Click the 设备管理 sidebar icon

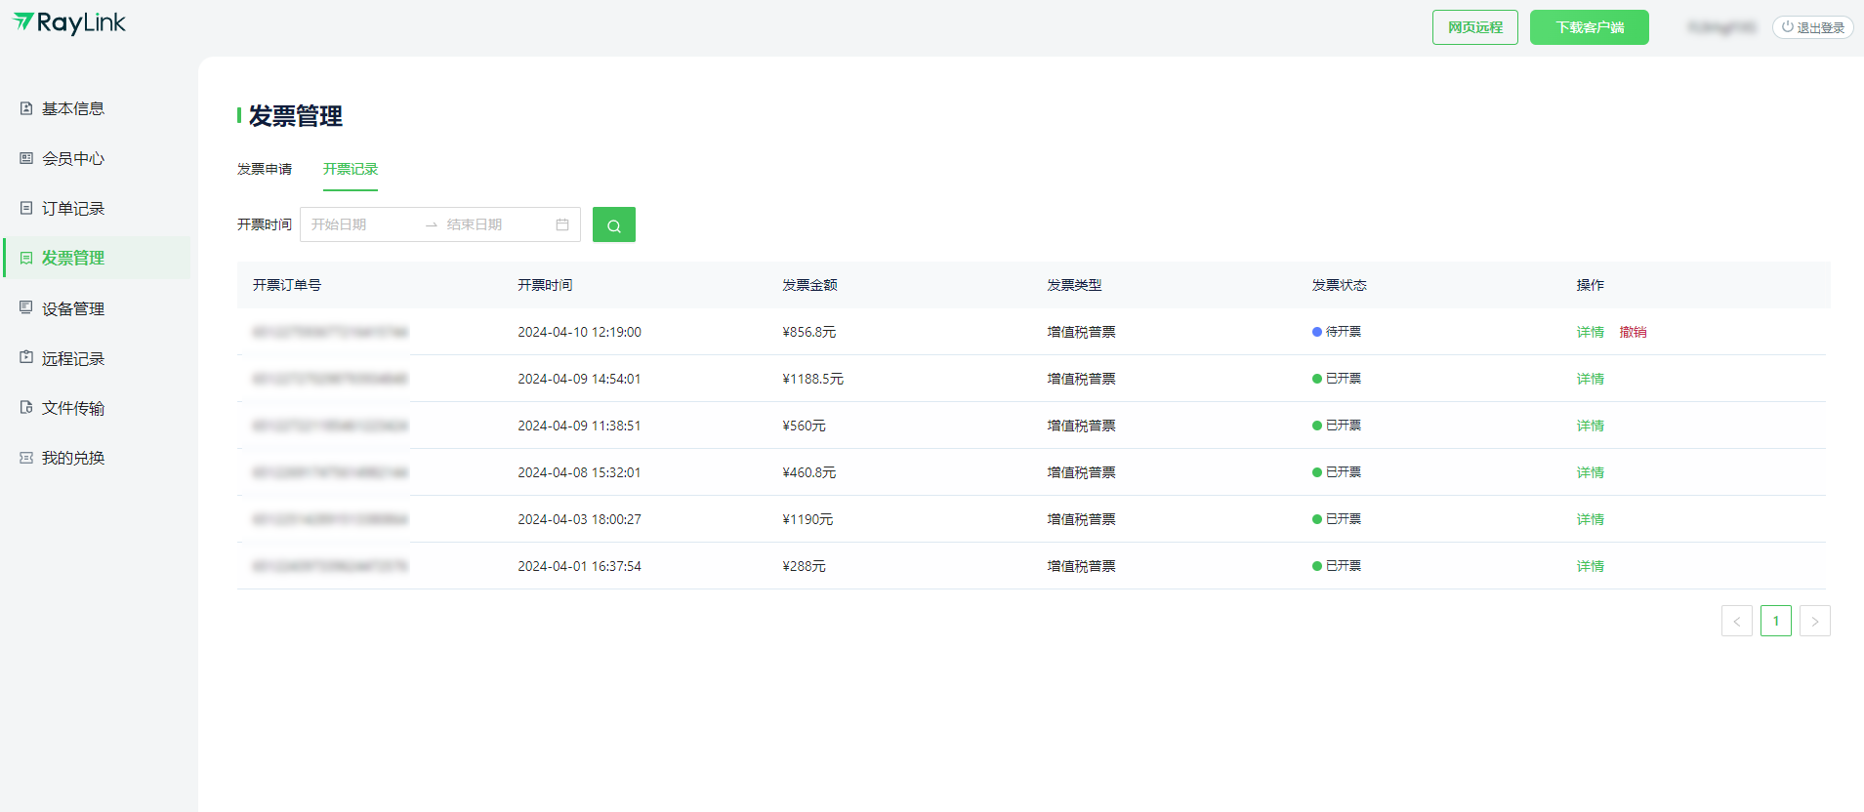(x=26, y=307)
